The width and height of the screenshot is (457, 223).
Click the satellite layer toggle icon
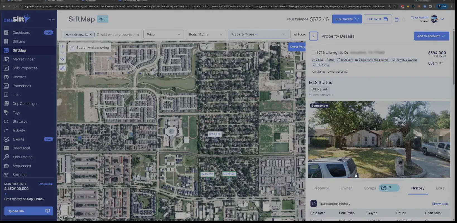(x=62, y=68)
